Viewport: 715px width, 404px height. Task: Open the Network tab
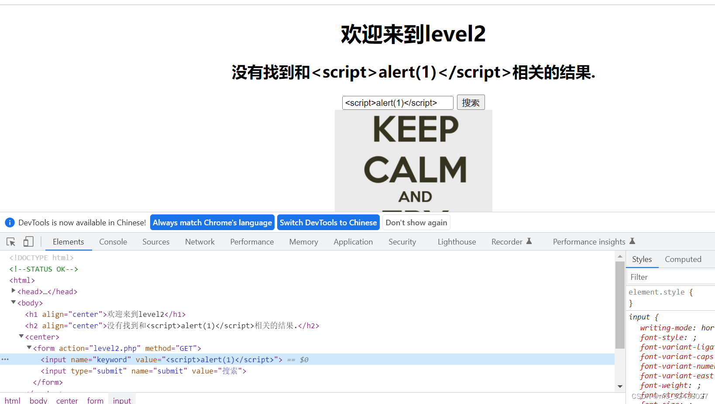200,242
